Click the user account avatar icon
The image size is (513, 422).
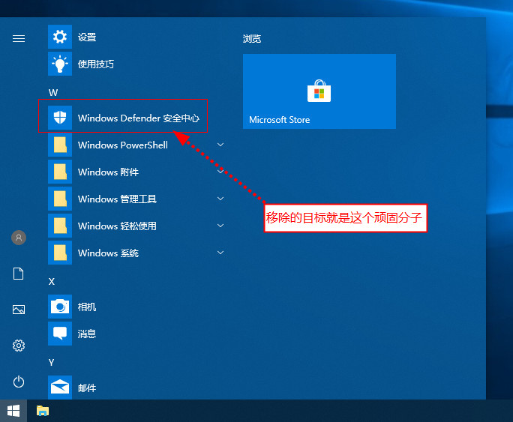[x=19, y=238]
